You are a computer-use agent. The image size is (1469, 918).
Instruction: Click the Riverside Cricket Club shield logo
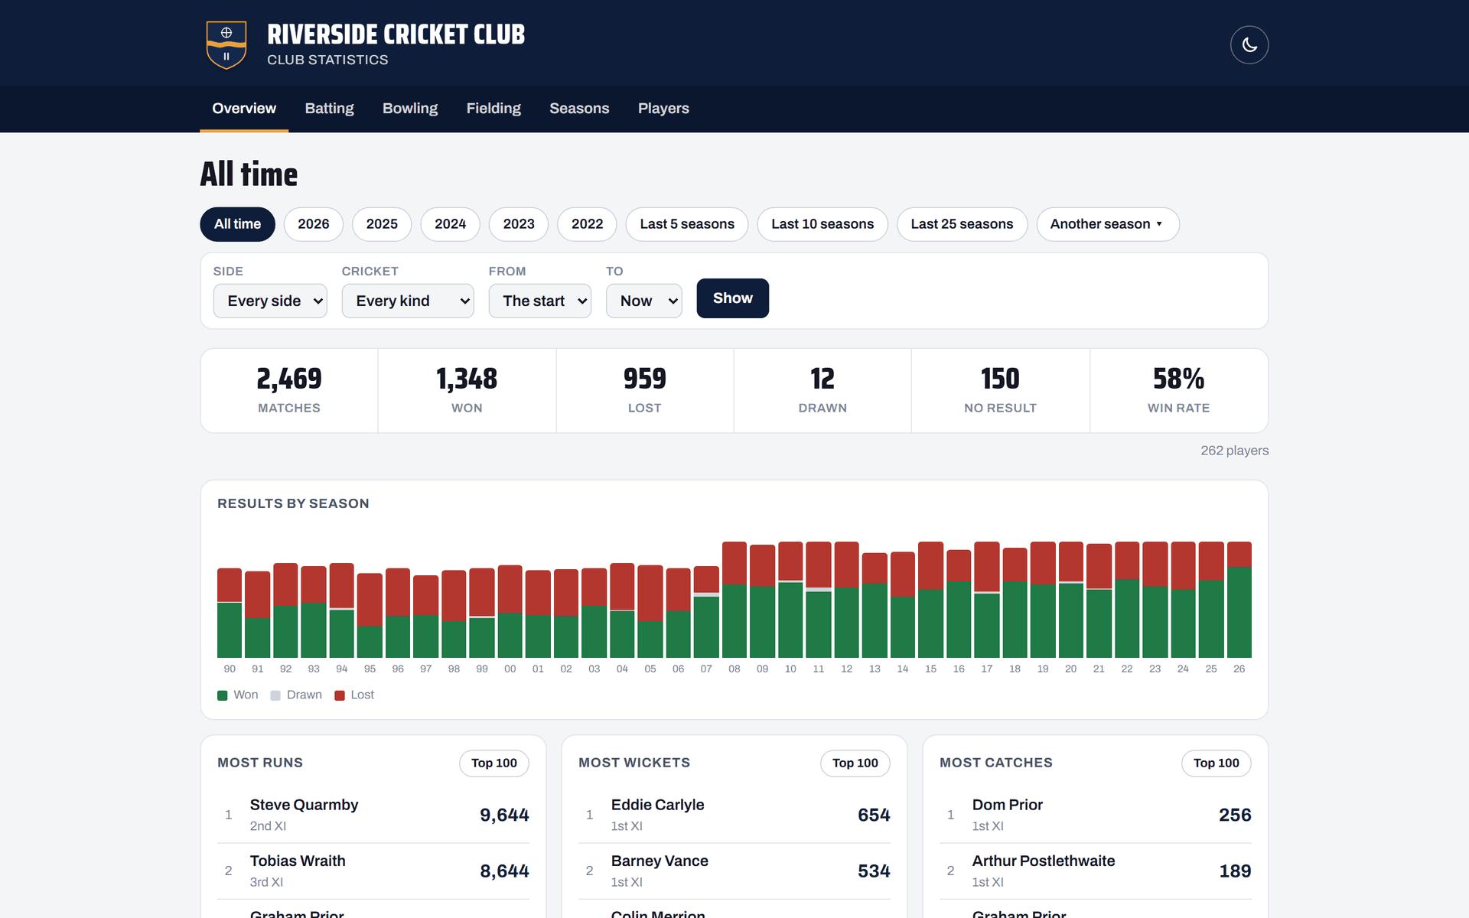click(226, 45)
